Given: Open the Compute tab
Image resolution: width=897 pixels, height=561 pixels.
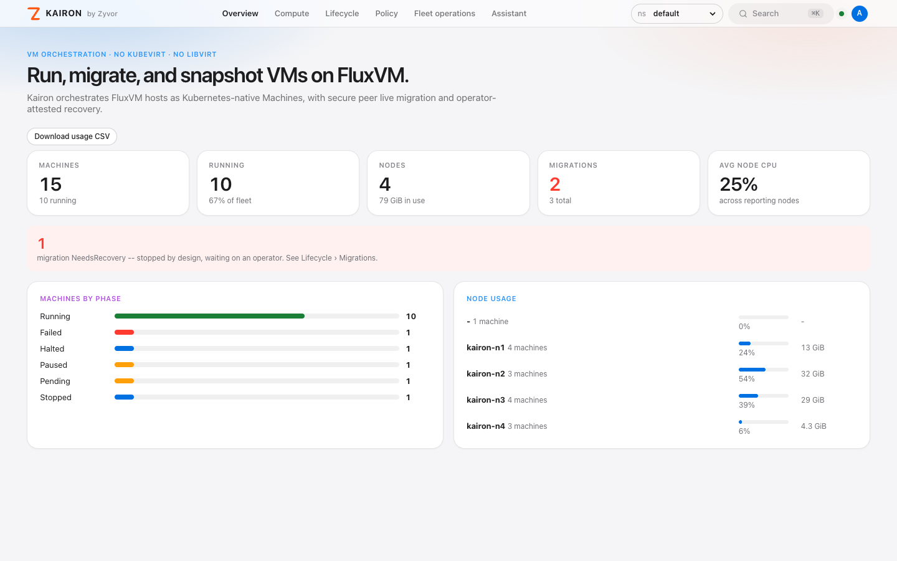Looking at the screenshot, I should [292, 14].
